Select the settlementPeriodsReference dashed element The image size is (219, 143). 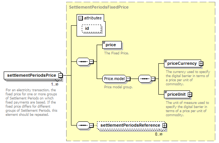[131, 125]
